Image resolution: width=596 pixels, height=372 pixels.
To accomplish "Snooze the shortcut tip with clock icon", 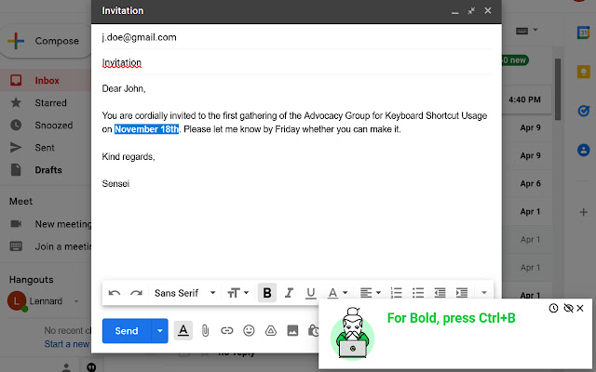I will (x=553, y=308).
